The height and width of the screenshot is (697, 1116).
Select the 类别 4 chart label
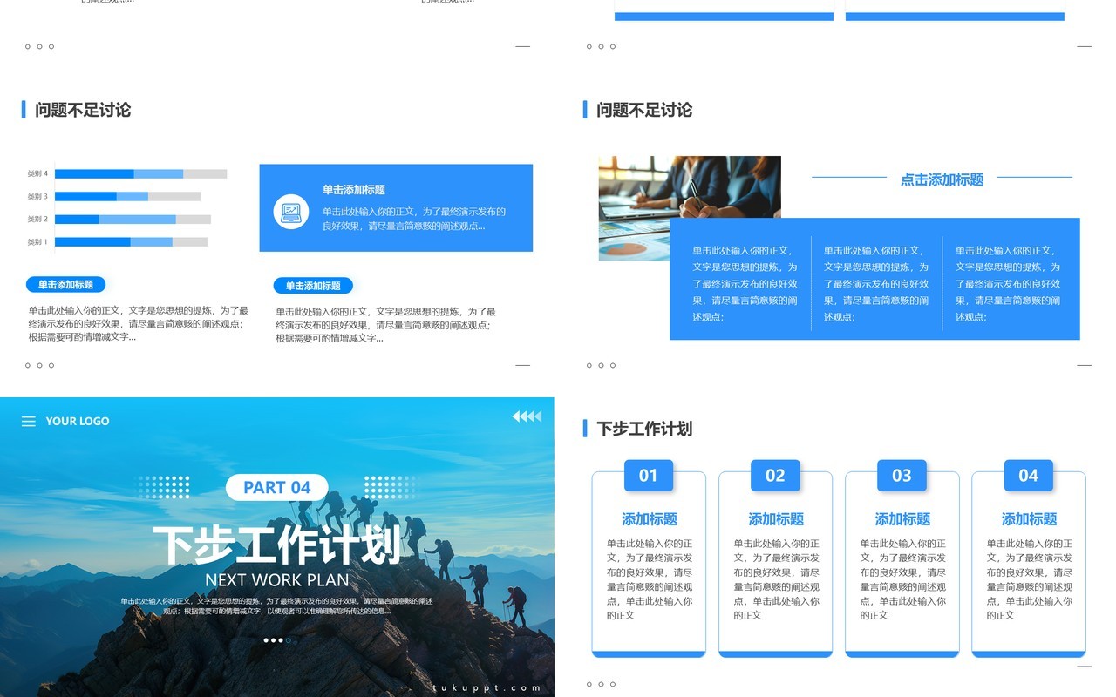[37, 173]
